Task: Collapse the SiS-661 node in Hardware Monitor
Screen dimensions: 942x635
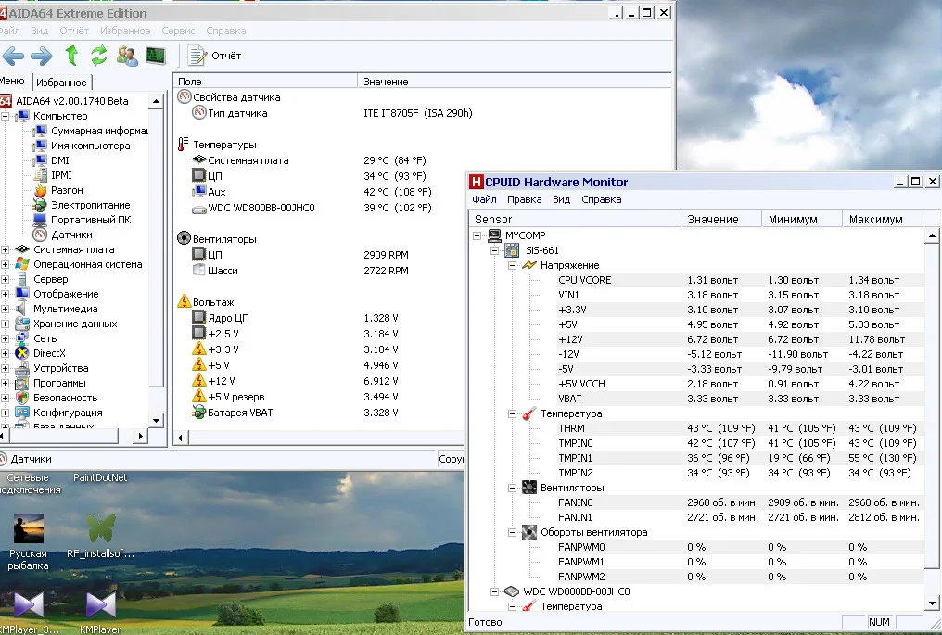Action: 494,250
